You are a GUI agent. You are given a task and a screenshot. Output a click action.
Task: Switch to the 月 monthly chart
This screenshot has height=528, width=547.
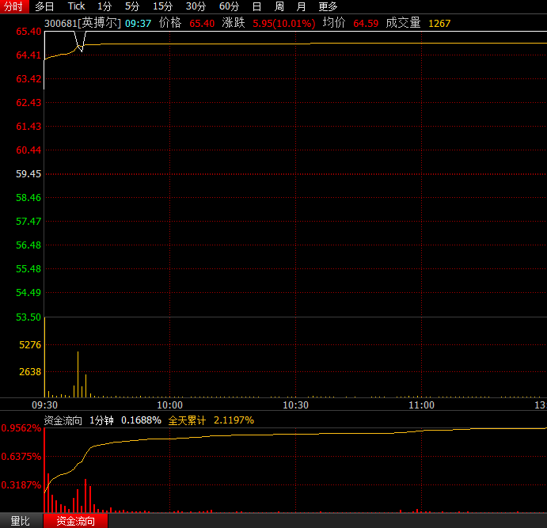click(301, 6)
